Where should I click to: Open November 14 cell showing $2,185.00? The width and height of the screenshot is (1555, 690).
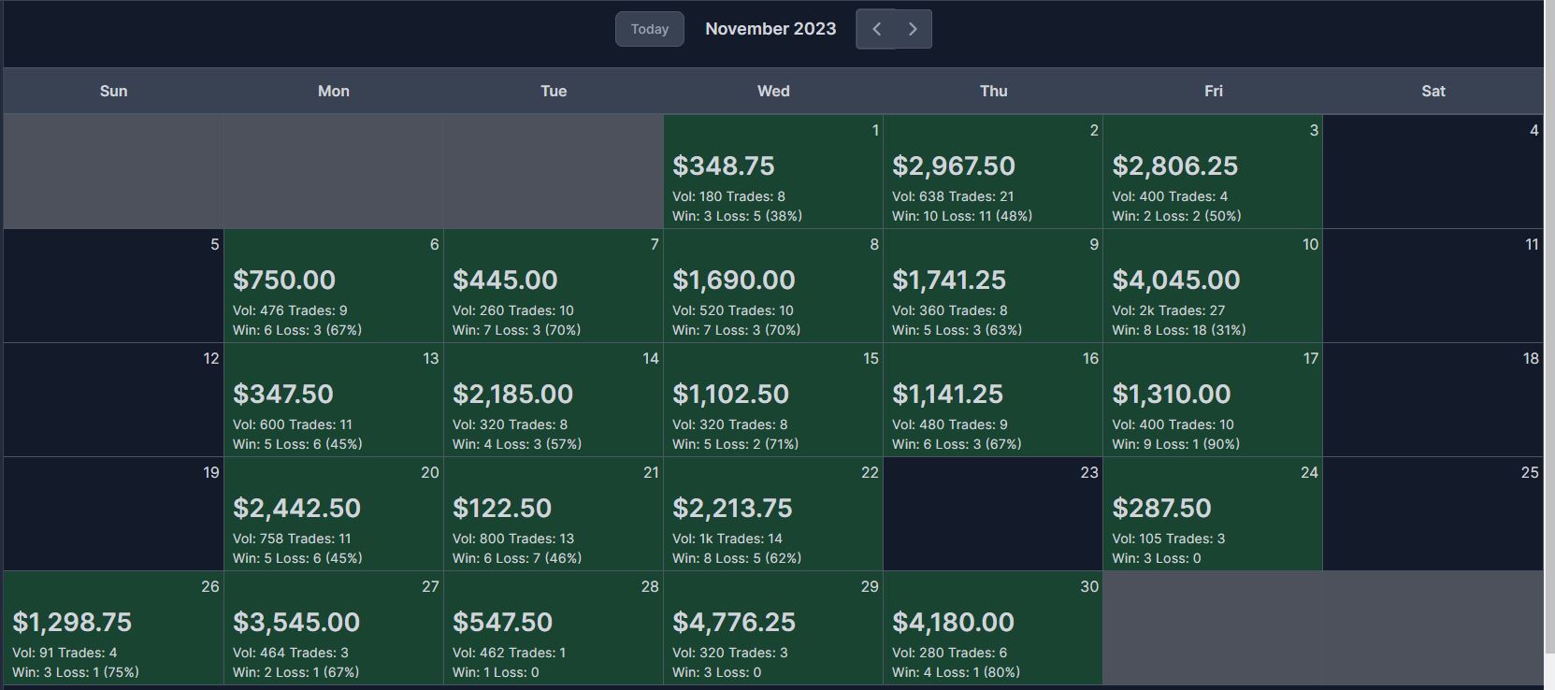point(554,400)
